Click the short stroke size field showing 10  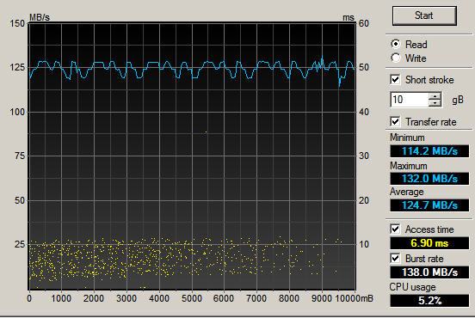410,100
